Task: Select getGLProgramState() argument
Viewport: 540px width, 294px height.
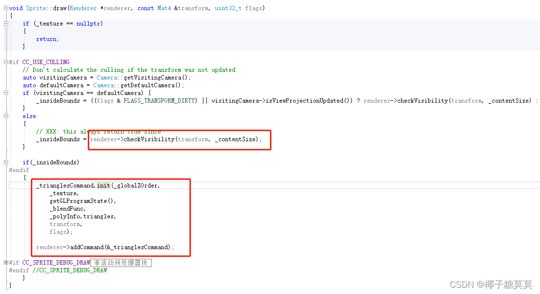Action: point(81,200)
